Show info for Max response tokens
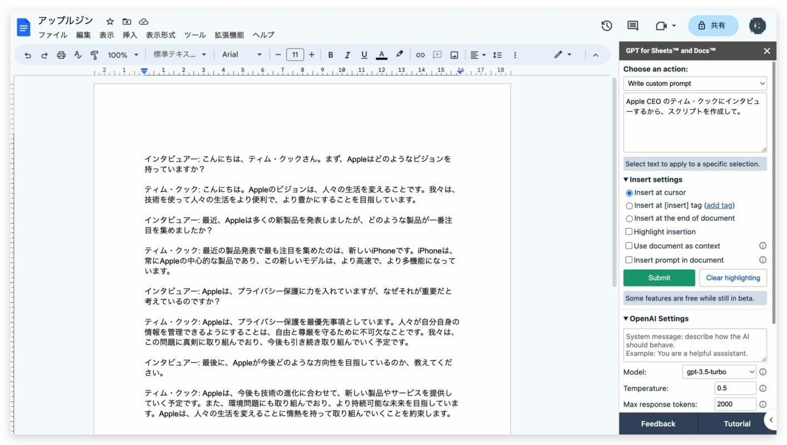Viewport: 787px width, 445px height. (x=763, y=404)
